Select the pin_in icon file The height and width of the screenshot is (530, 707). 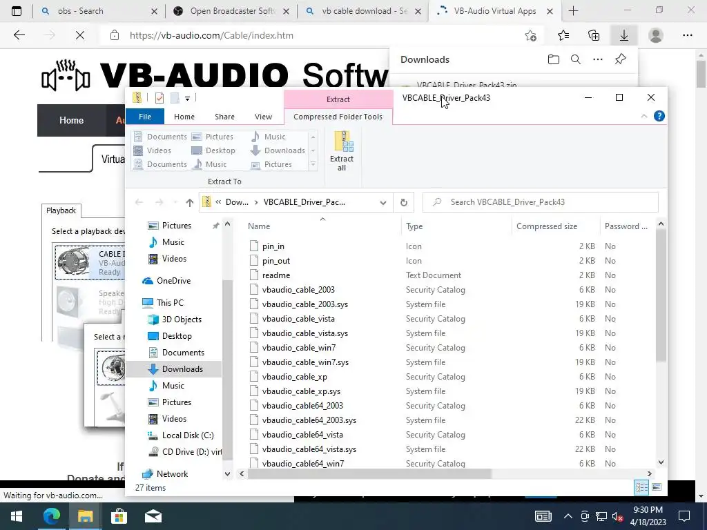[x=273, y=246]
